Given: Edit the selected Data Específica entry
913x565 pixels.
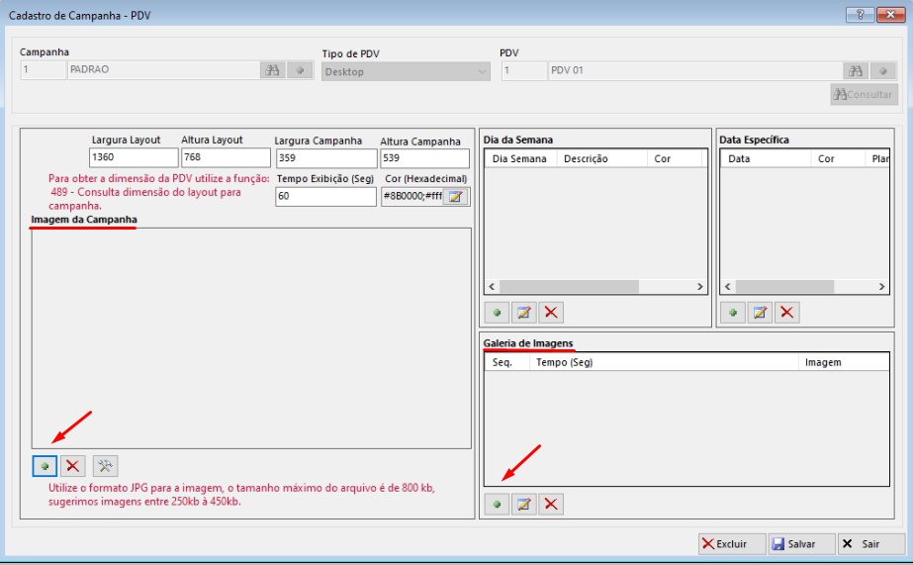Looking at the screenshot, I should pos(760,313).
